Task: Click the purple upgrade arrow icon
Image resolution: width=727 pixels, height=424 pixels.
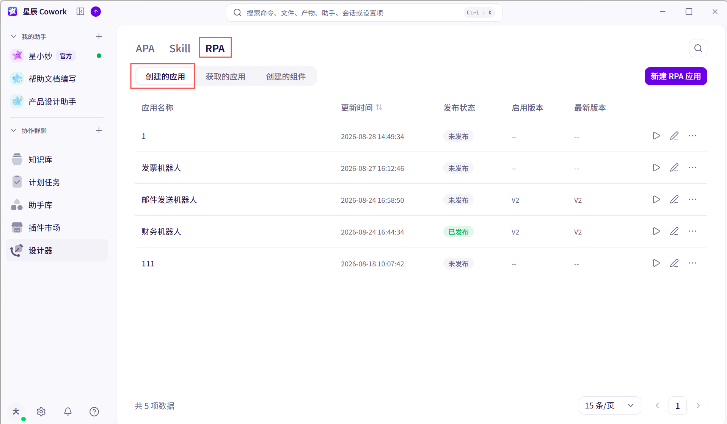Action: pyautogui.click(x=96, y=12)
